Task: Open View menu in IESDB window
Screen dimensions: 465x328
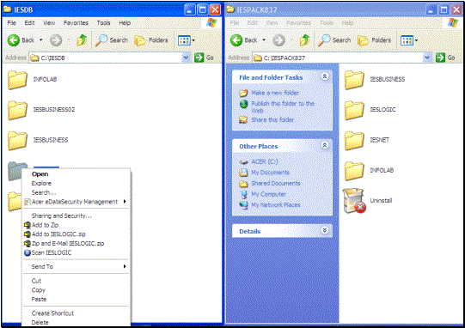Action: (x=49, y=23)
